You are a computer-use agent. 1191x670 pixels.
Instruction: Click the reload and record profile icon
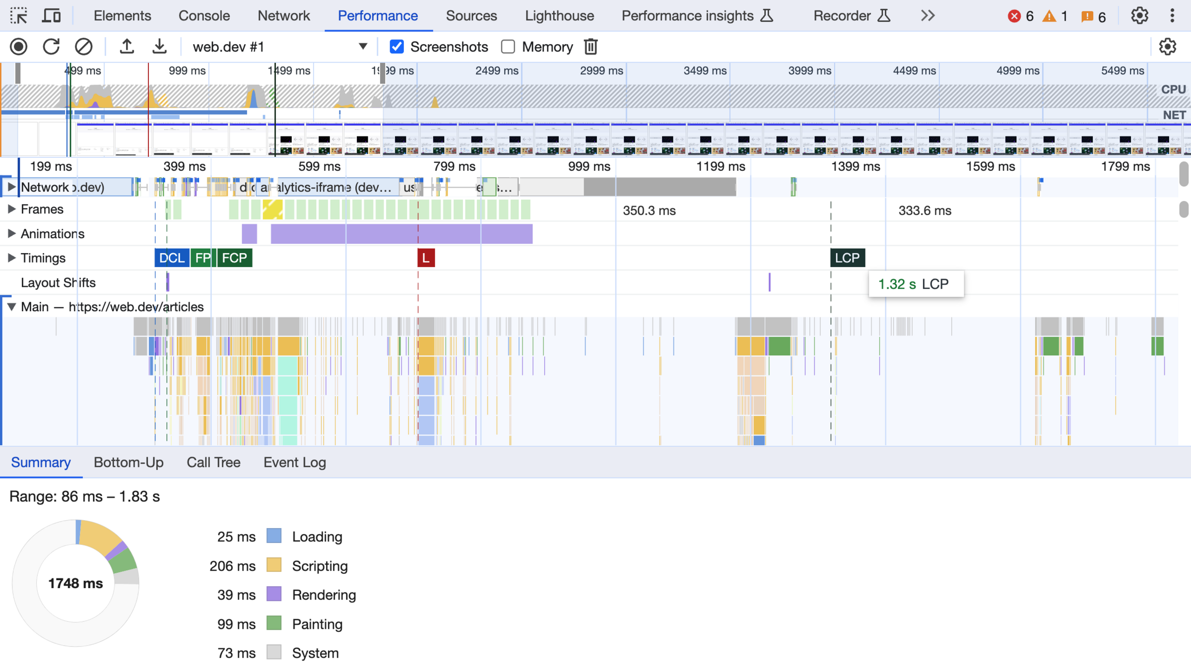point(51,47)
